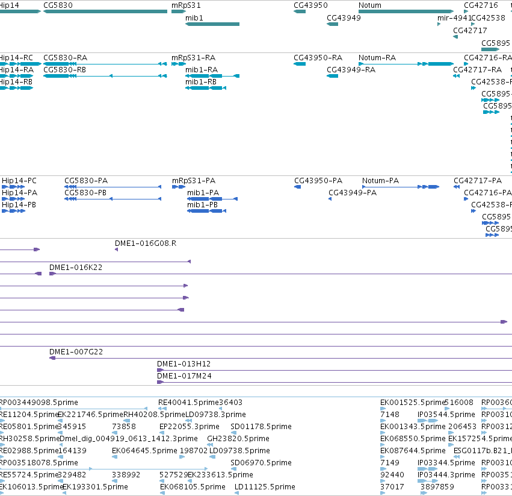The height and width of the screenshot is (496, 512).
Task: Click EST LD09738.5prime
Action: tap(212, 457)
